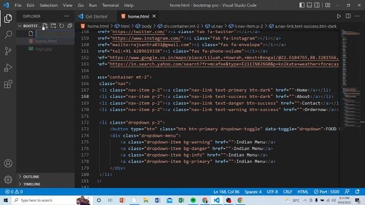Click Ln 168, Col 86 status entry
Viewport: 365px width, 205px height.
[x=226, y=192]
